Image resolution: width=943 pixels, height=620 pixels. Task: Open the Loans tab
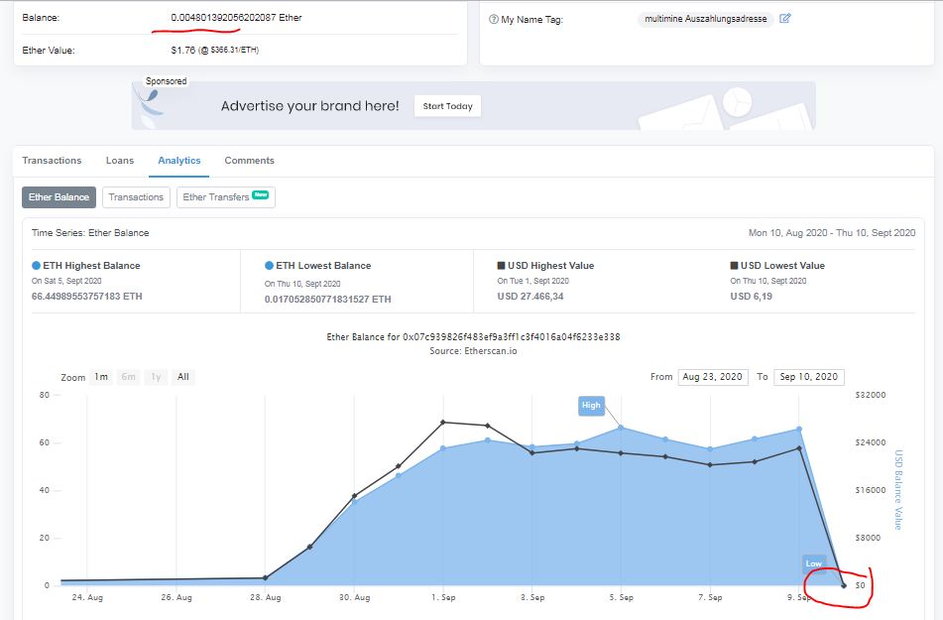point(120,161)
